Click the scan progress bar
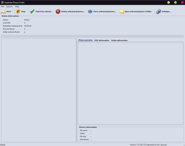The width and height of the screenshot is (185, 146). (92, 36)
